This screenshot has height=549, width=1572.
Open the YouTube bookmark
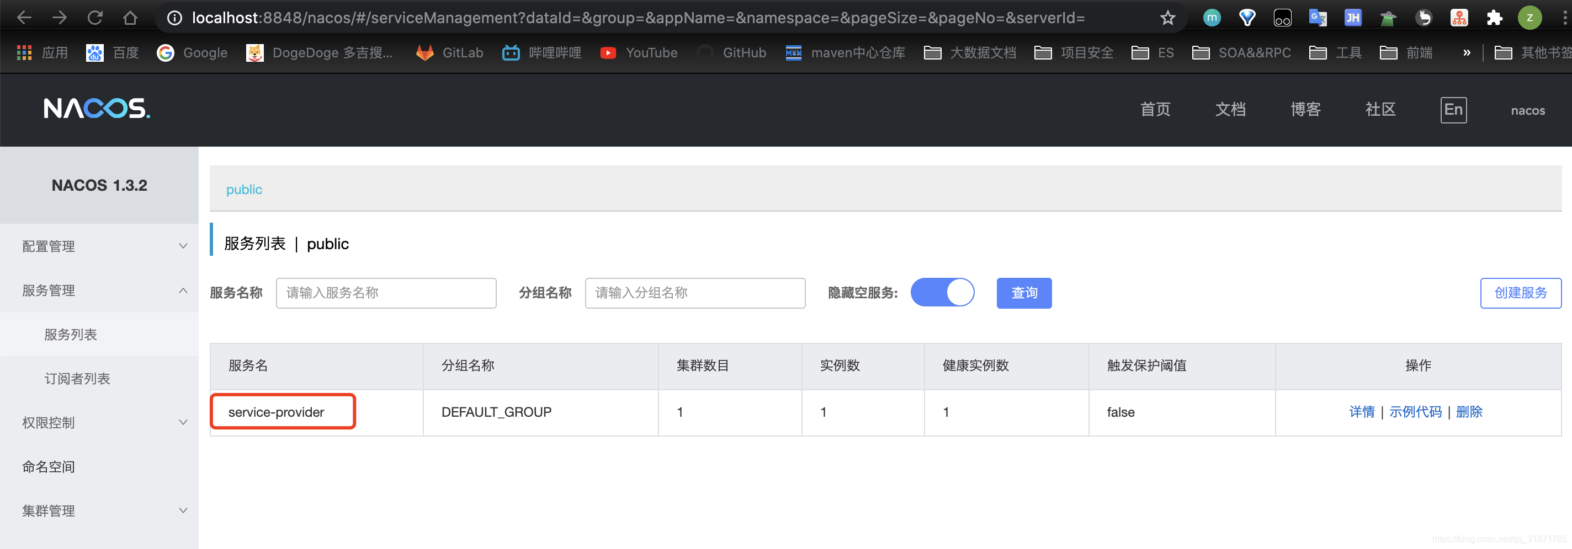(x=638, y=53)
